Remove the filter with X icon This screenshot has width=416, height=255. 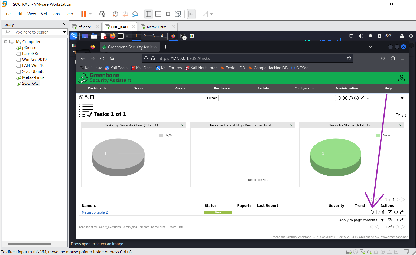345,98
